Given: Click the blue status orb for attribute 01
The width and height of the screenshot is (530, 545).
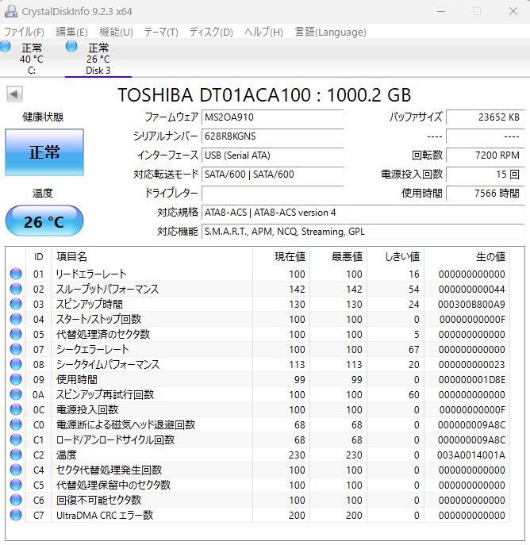Looking at the screenshot, I should [15, 274].
